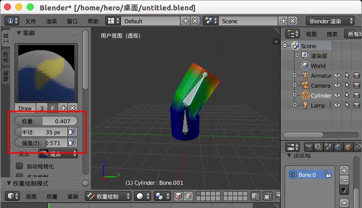The width and height of the screenshot is (362, 208).
Task: Collapse the 权重绘制模式 panel
Action: click(9, 183)
